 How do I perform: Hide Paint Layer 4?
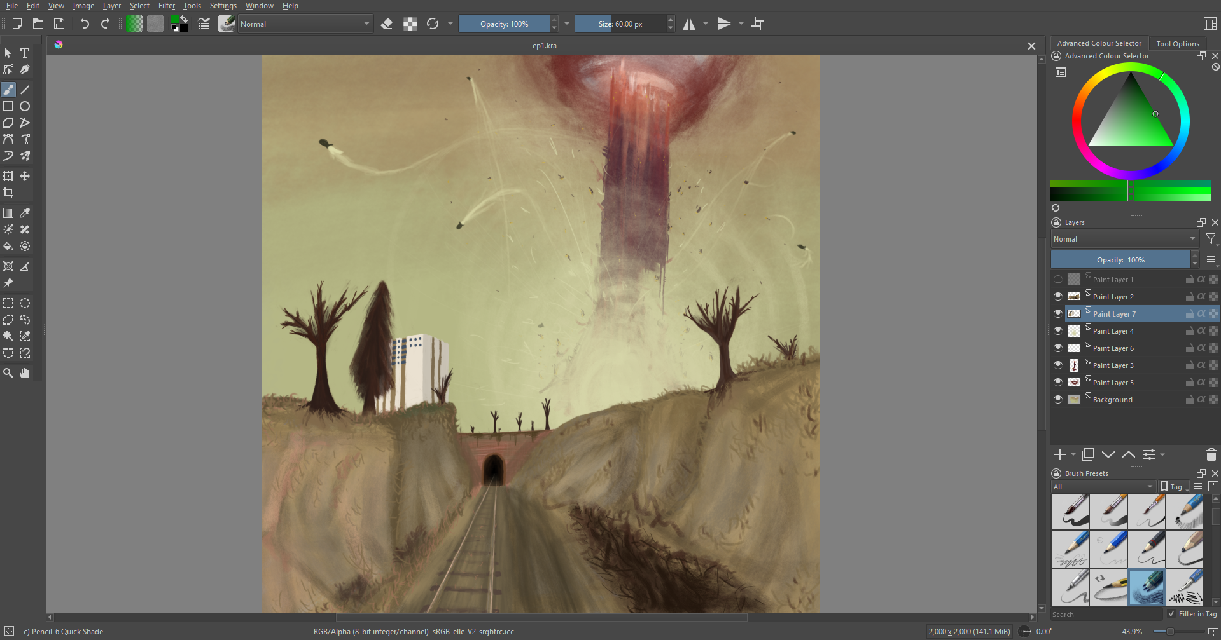(x=1058, y=330)
